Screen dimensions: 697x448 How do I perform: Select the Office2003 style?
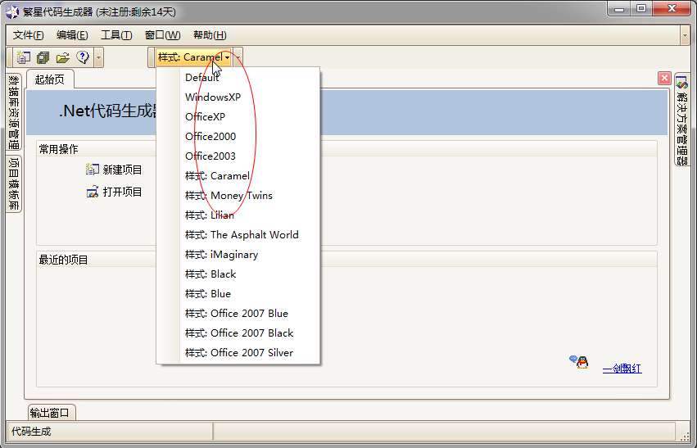[238, 156]
